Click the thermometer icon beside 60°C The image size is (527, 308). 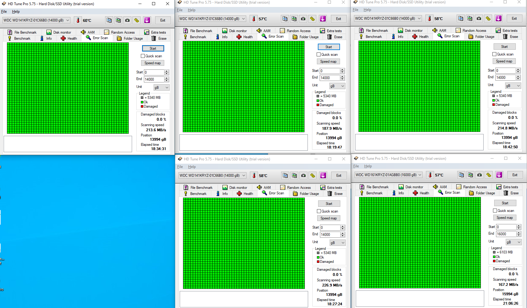78,20
